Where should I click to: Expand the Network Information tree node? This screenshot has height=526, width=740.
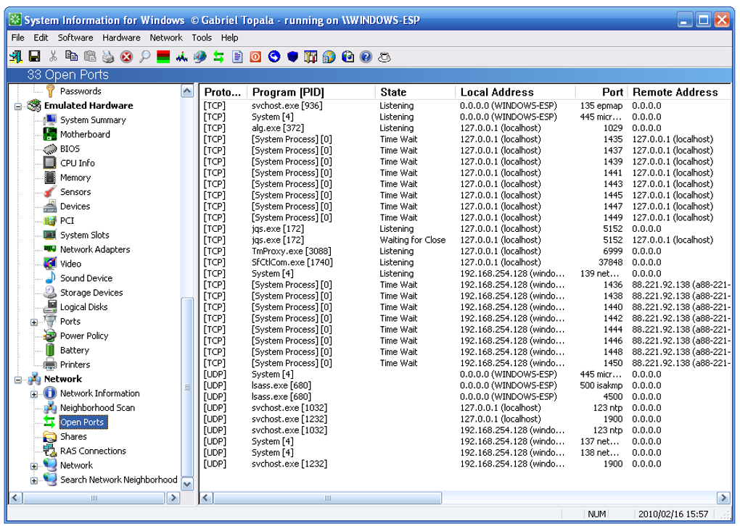click(x=34, y=393)
